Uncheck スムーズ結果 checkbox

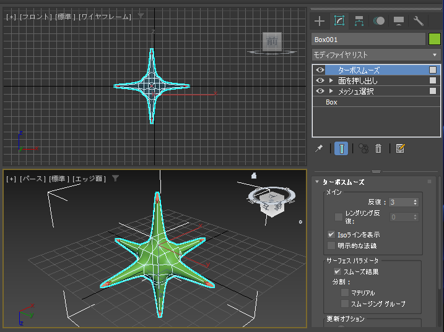[x=337, y=271]
